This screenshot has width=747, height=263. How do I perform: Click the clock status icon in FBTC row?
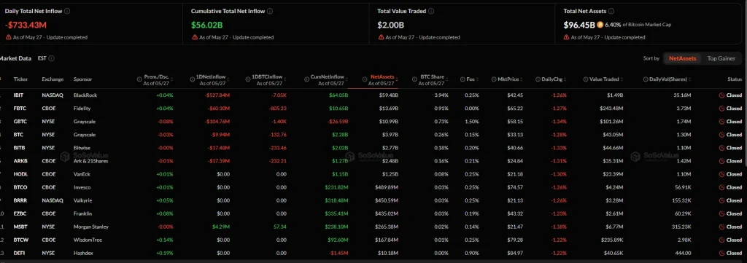coord(721,109)
